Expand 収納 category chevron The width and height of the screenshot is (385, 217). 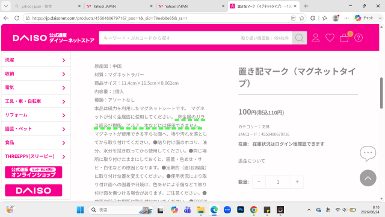pyautogui.click(x=64, y=74)
